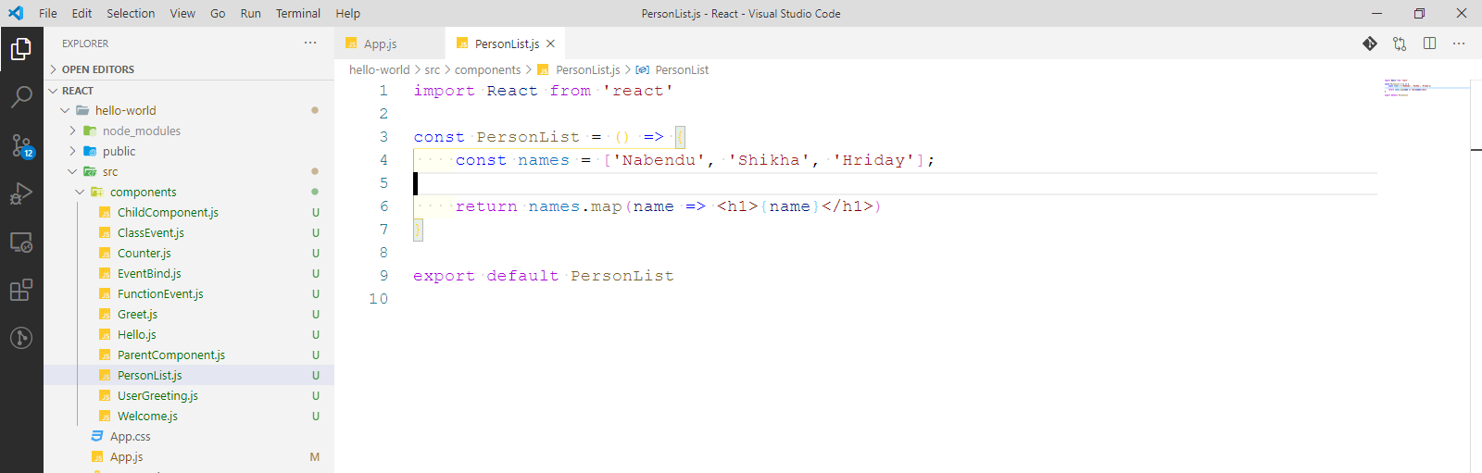The height and width of the screenshot is (473, 1482).
Task: Open the Help menu
Action: pos(348,13)
